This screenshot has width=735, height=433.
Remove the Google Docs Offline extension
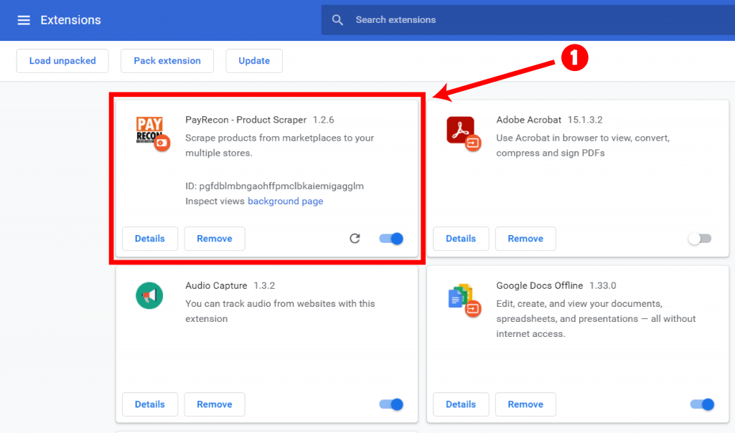[x=525, y=404]
